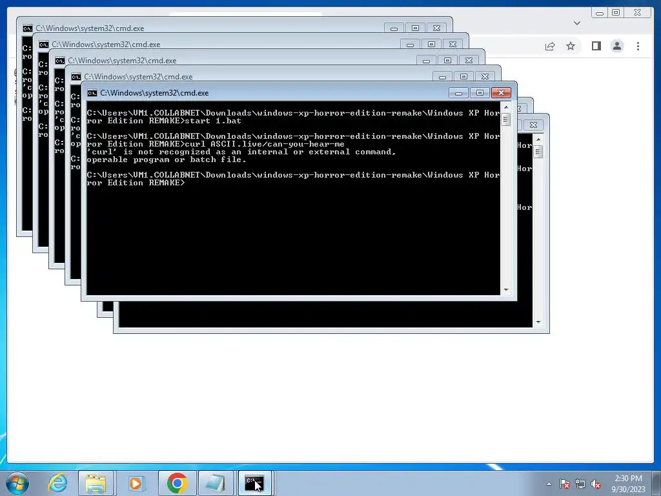Minimize the rearmost top-left cmd.exe window

coord(394,28)
